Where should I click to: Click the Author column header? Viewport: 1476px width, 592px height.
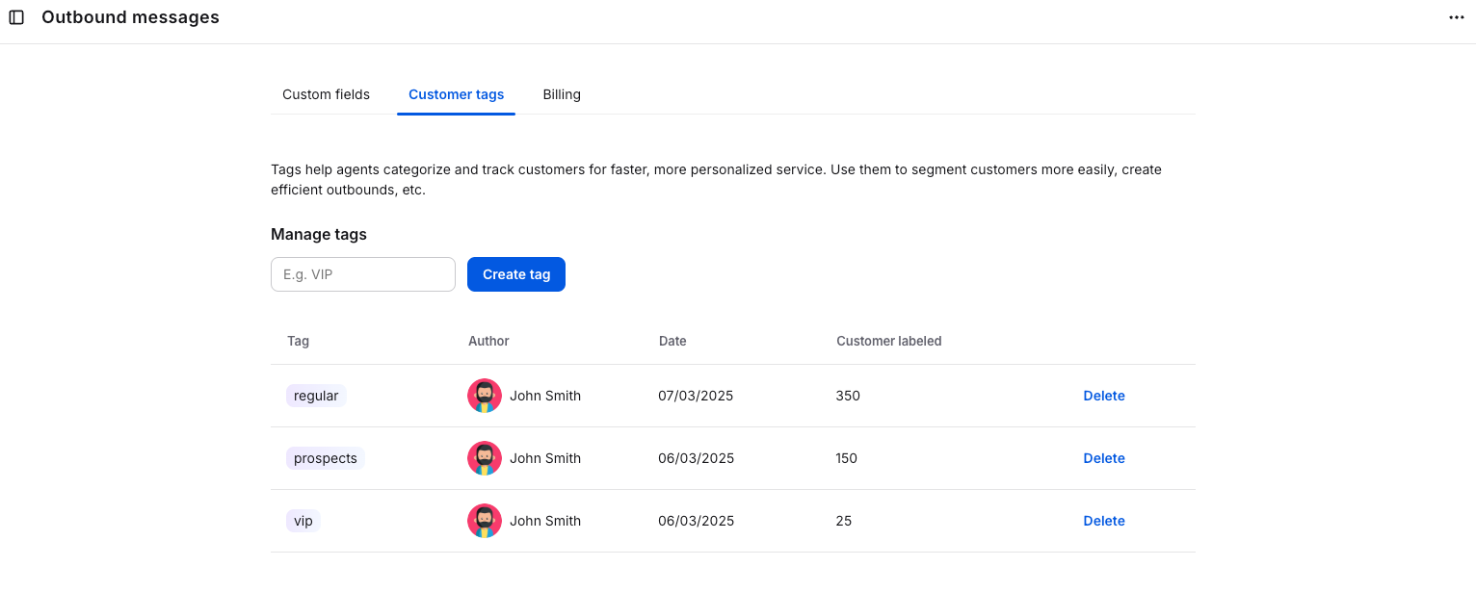[x=488, y=341]
